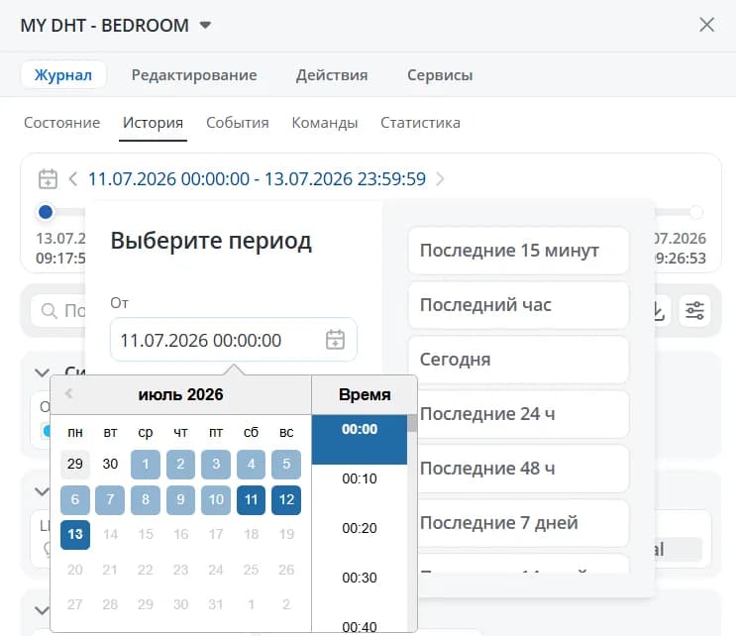Viewport: 736px width, 636px height.
Task: Choose Последние 15 минут preset
Action: tap(519, 251)
